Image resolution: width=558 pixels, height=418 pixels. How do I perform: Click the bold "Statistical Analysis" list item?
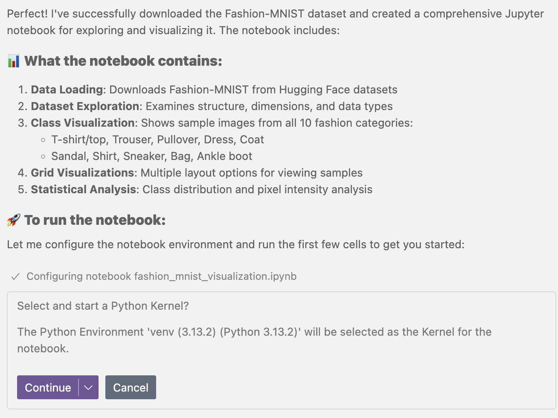tap(84, 189)
